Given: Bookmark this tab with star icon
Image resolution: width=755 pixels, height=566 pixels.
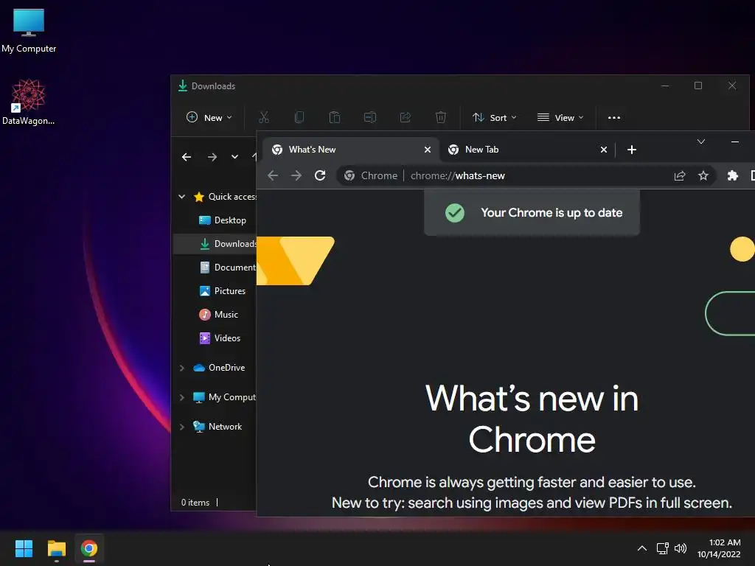Looking at the screenshot, I should [x=703, y=175].
